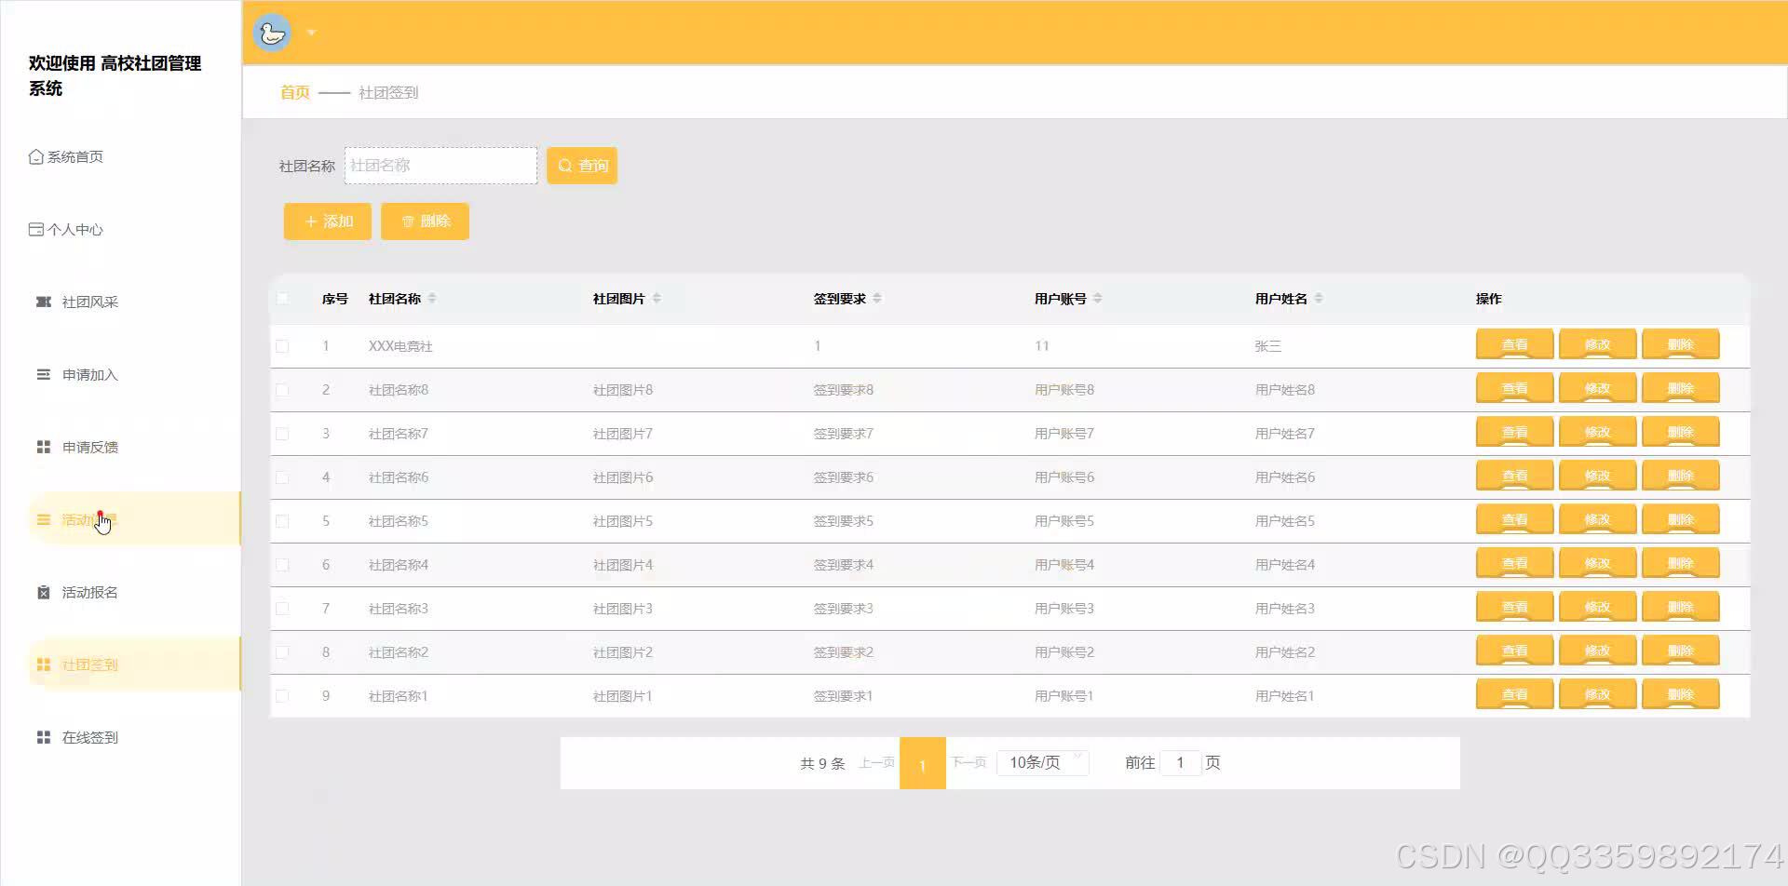Viewport: 1788px width, 886px height.
Task: Click the 社团签到 grid icon
Action: 43,664
